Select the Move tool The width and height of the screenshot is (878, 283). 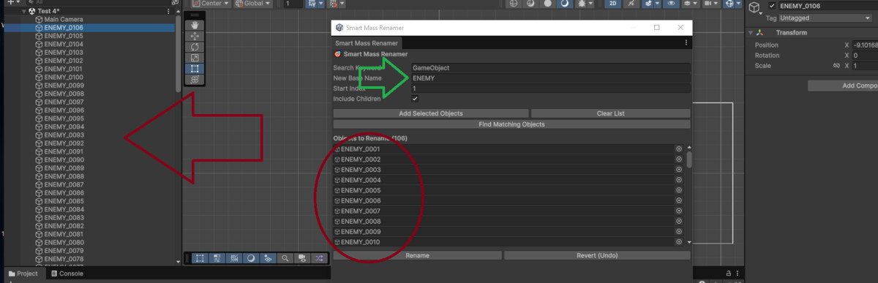click(x=195, y=36)
